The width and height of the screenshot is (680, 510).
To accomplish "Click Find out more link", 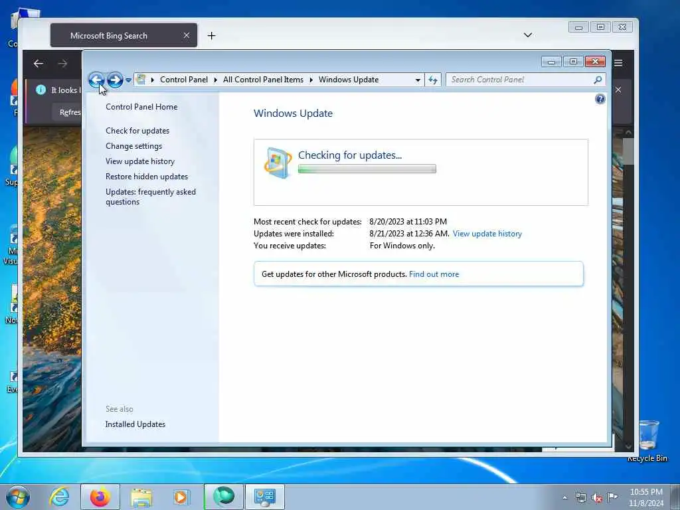I will [x=434, y=274].
